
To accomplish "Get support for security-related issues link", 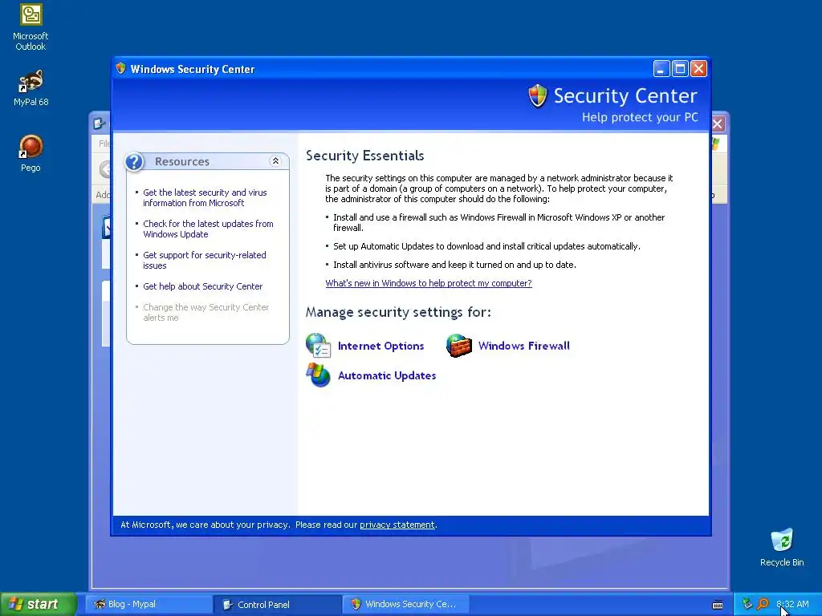I will [205, 261].
